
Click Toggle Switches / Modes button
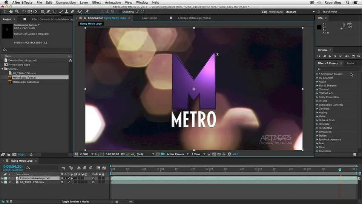[x=75, y=201]
